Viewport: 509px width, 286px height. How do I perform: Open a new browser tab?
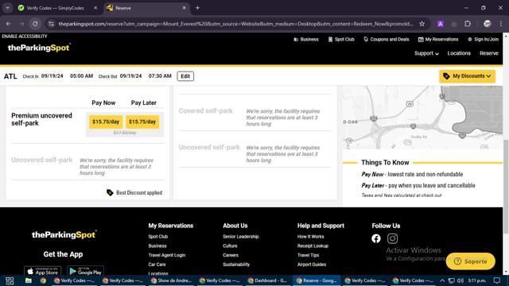(197, 8)
